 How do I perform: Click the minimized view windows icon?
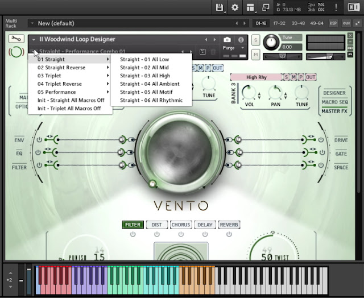click(x=266, y=7)
